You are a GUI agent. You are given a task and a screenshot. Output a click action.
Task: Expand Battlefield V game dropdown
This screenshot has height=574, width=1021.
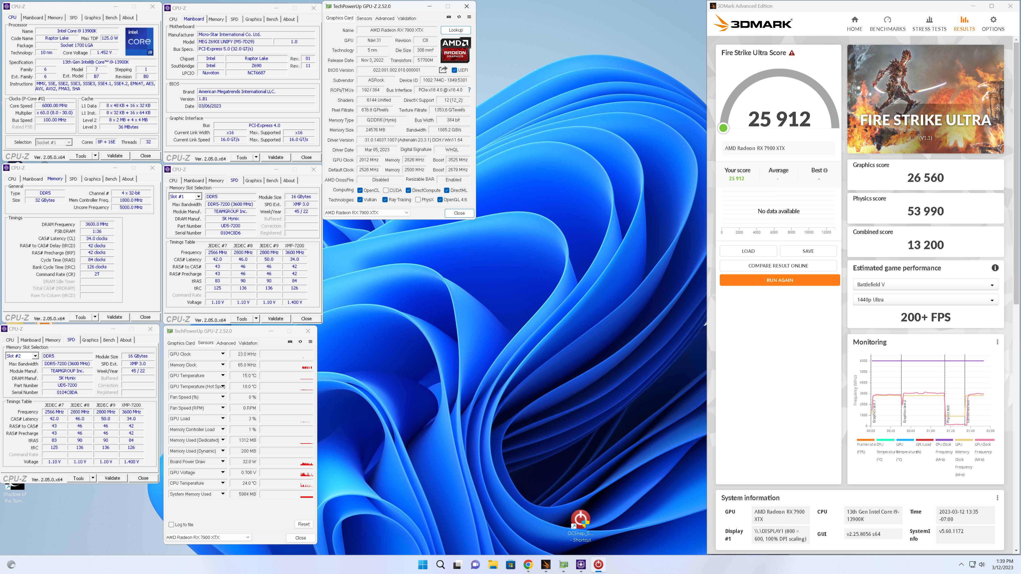click(925, 284)
